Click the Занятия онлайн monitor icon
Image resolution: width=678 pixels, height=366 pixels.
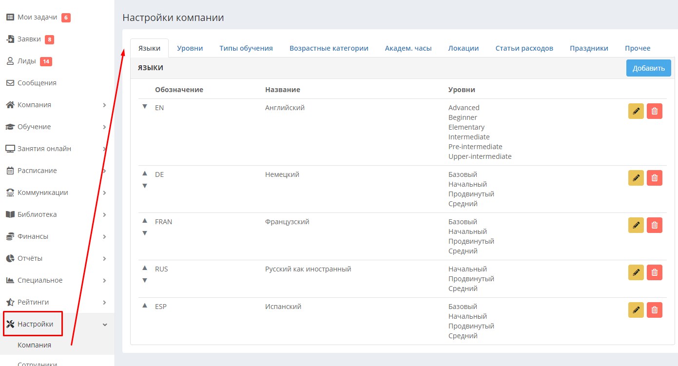[10, 149]
